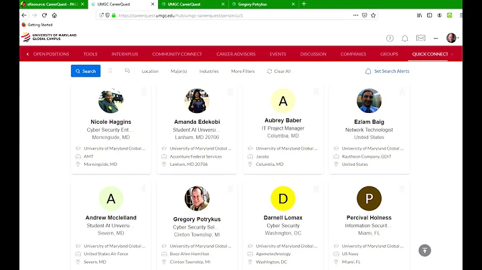Open the header more options ellipsis
482x270 pixels.
click(436, 38)
